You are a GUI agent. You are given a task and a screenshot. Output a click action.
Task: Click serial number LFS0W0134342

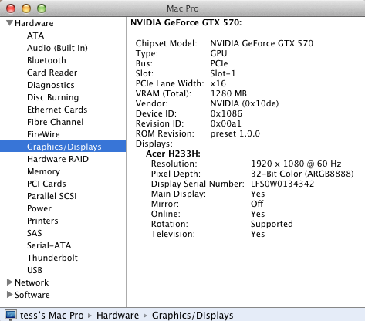pyautogui.click(x=282, y=184)
